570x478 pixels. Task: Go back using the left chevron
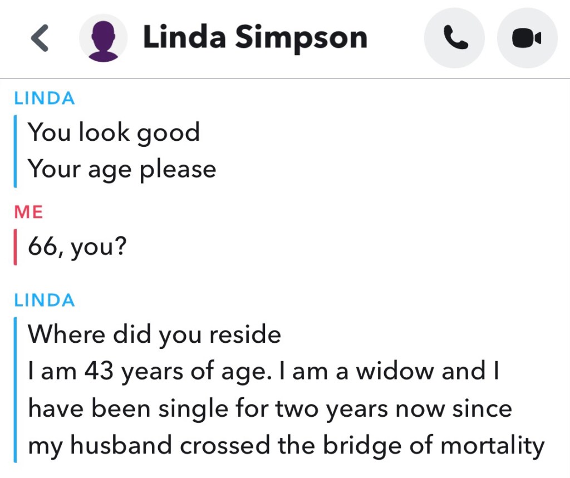40,38
